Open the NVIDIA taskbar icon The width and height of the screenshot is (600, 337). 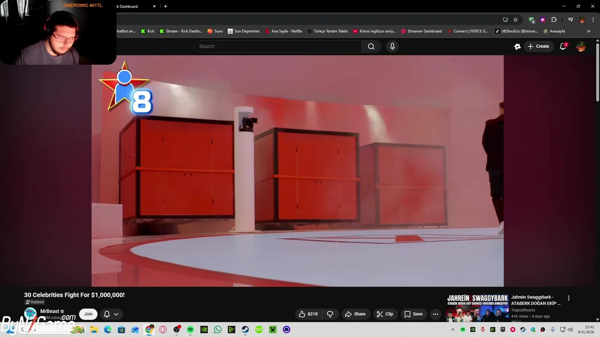click(x=204, y=330)
